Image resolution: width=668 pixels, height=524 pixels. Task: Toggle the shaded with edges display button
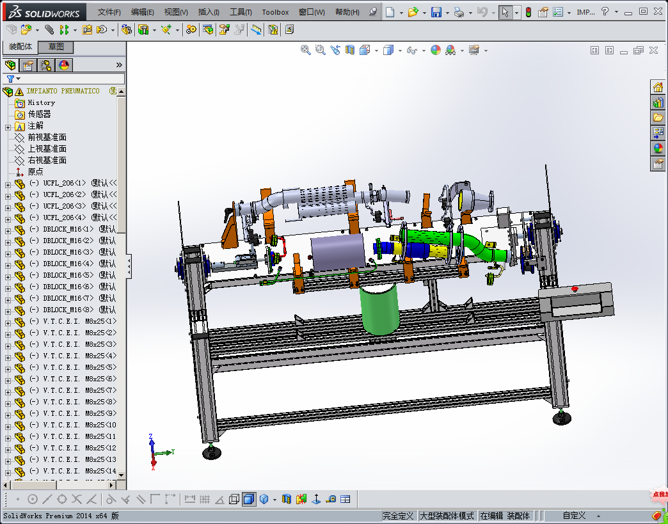click(x=249, y=499)
